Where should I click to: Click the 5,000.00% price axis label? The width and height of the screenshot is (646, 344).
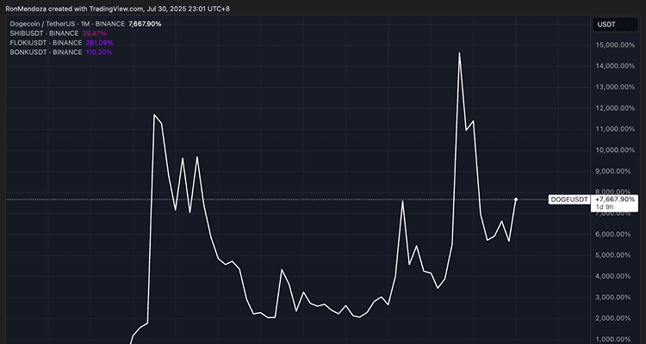click(613, 255)
